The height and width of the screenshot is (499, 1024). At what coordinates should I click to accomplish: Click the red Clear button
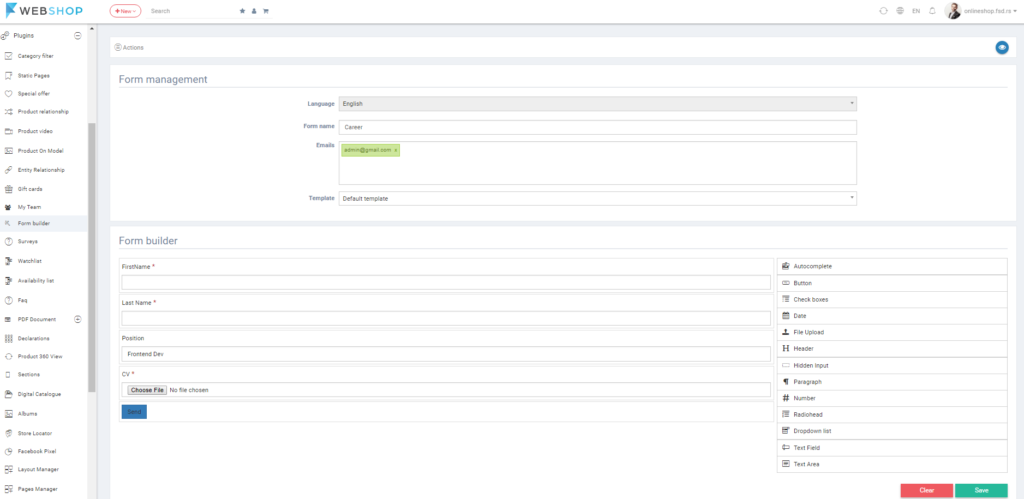click(926, 490)
